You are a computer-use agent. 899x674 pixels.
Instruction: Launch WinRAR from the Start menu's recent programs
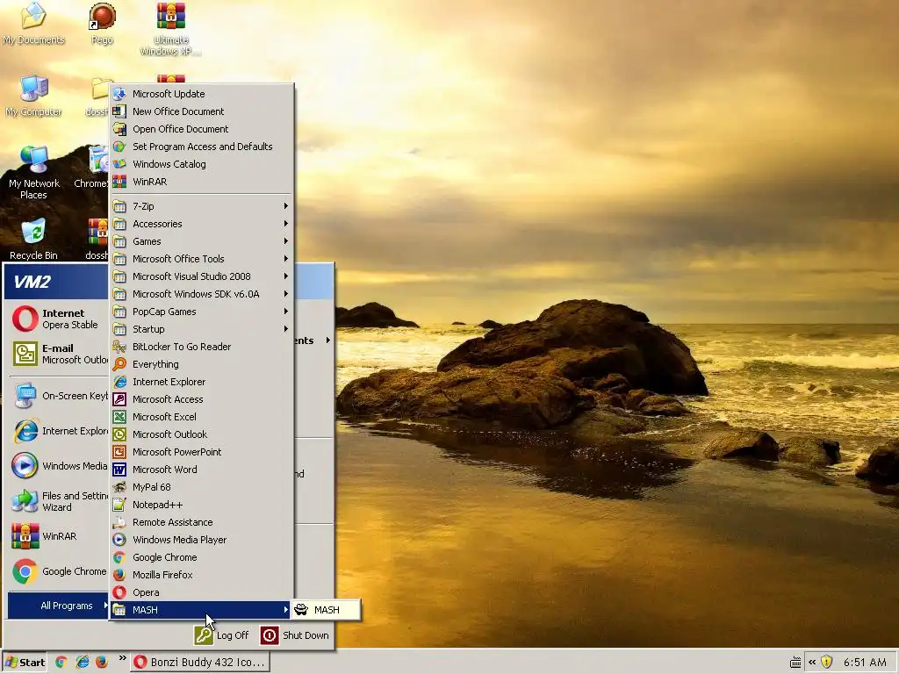tap(58, 536)
